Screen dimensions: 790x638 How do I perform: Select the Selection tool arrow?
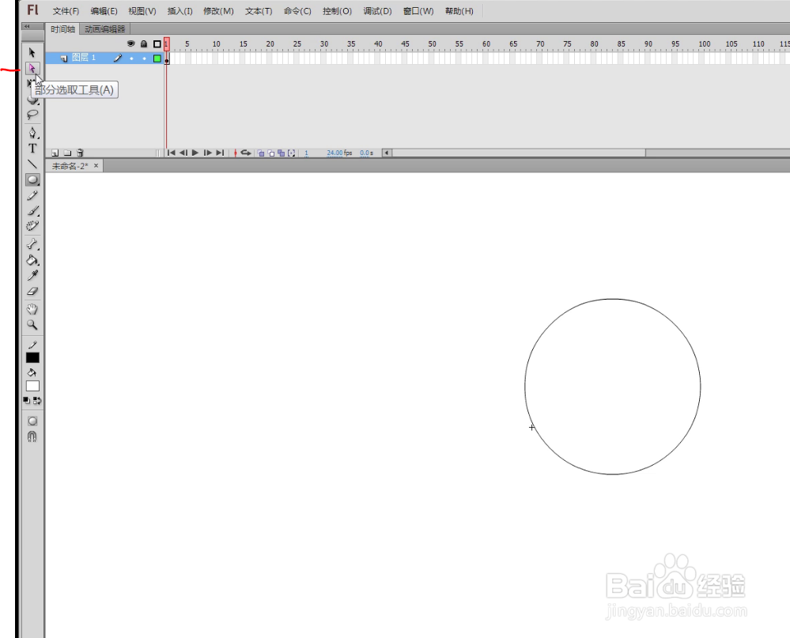[32, 51]
